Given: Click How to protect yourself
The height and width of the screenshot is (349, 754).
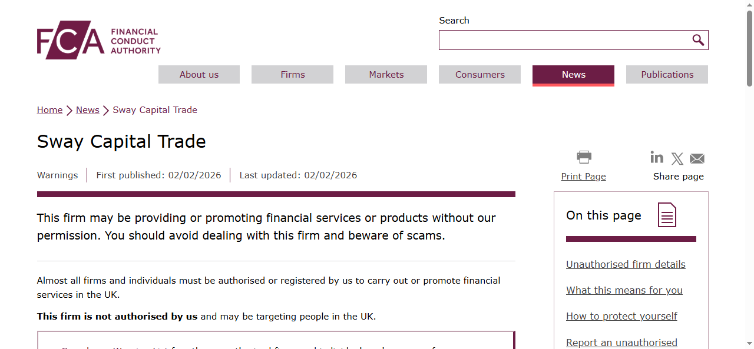Looking at the screenshot, I should click(x=621, y=316).
